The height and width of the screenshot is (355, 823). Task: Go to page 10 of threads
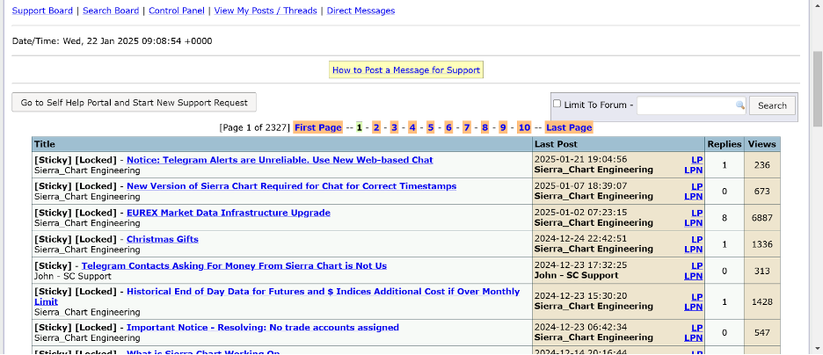tap(524, 127)
